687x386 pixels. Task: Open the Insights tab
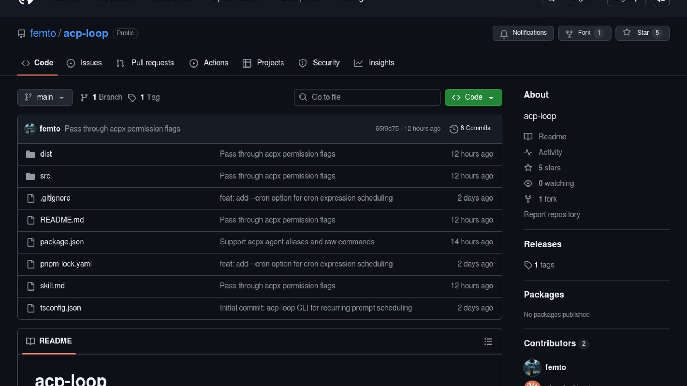pos(374,63)
